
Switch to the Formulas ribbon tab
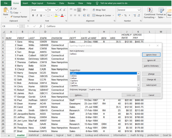click(51, 3)
